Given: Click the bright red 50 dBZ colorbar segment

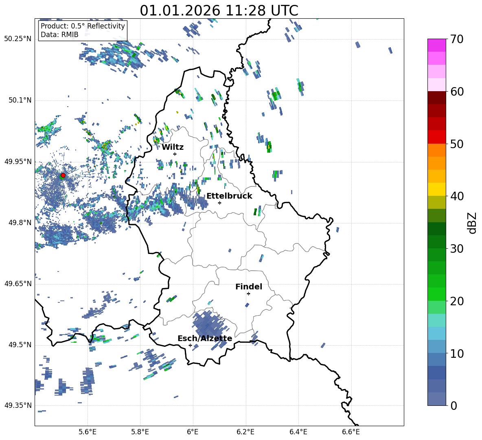Looking at the screenshot, I should (x=436, y=137).
